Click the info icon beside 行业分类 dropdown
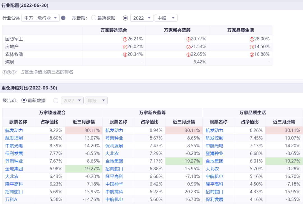The width and height of the screenshot is (303, 204). 63,18
